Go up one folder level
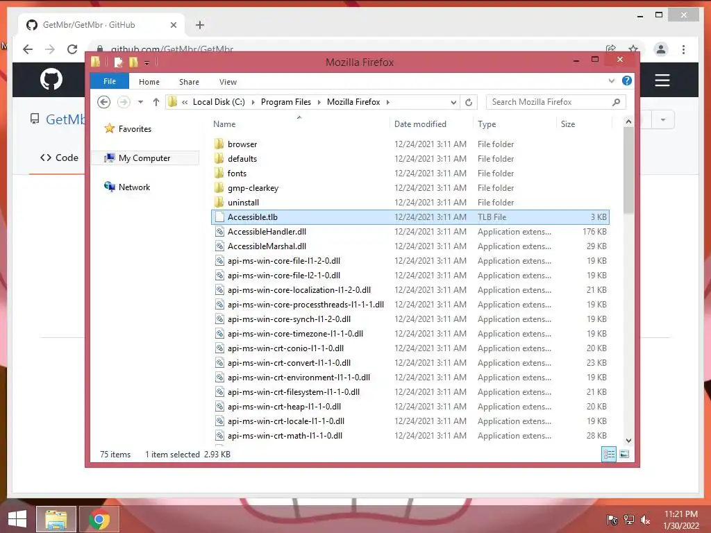This screenshot has height=533, width=711. (156, 102)
